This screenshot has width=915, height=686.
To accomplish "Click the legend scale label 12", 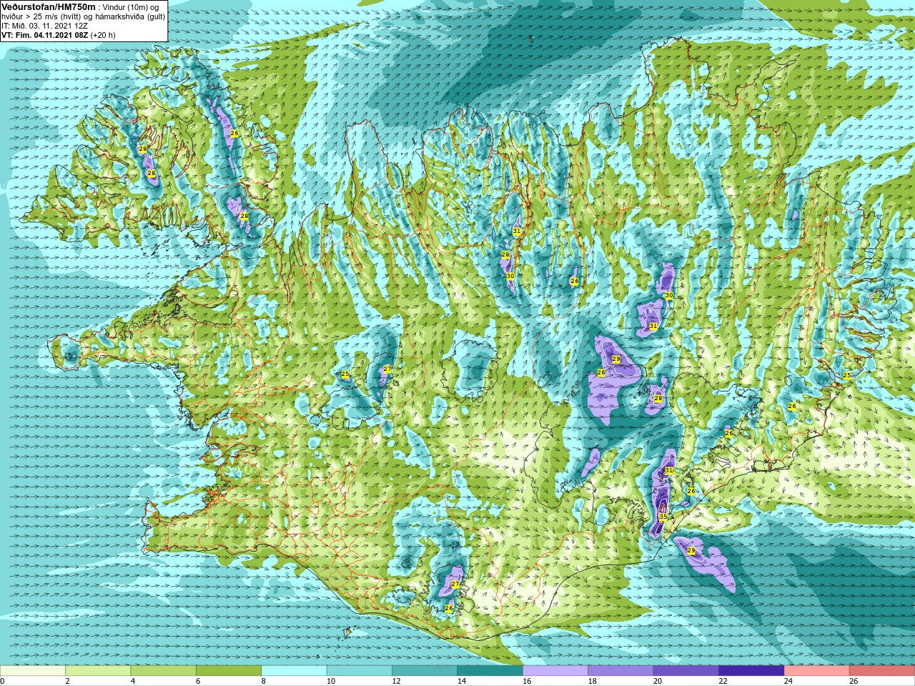I will [395, 681].
